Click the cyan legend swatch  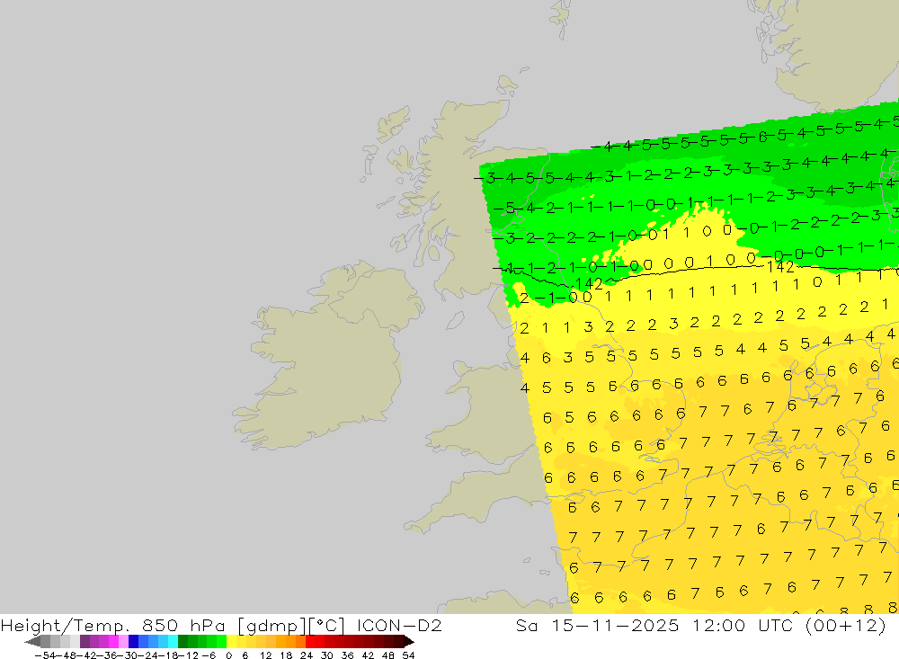(x=173, y=641)
